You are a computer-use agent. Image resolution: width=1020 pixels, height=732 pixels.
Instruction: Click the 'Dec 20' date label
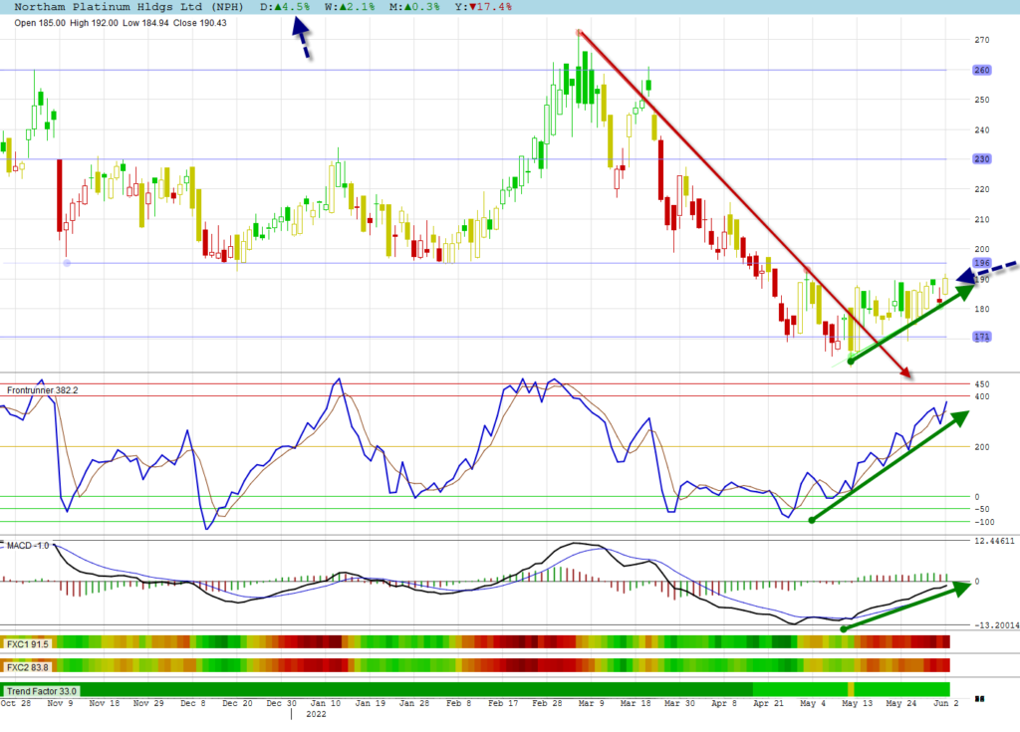tap(237, 703)
